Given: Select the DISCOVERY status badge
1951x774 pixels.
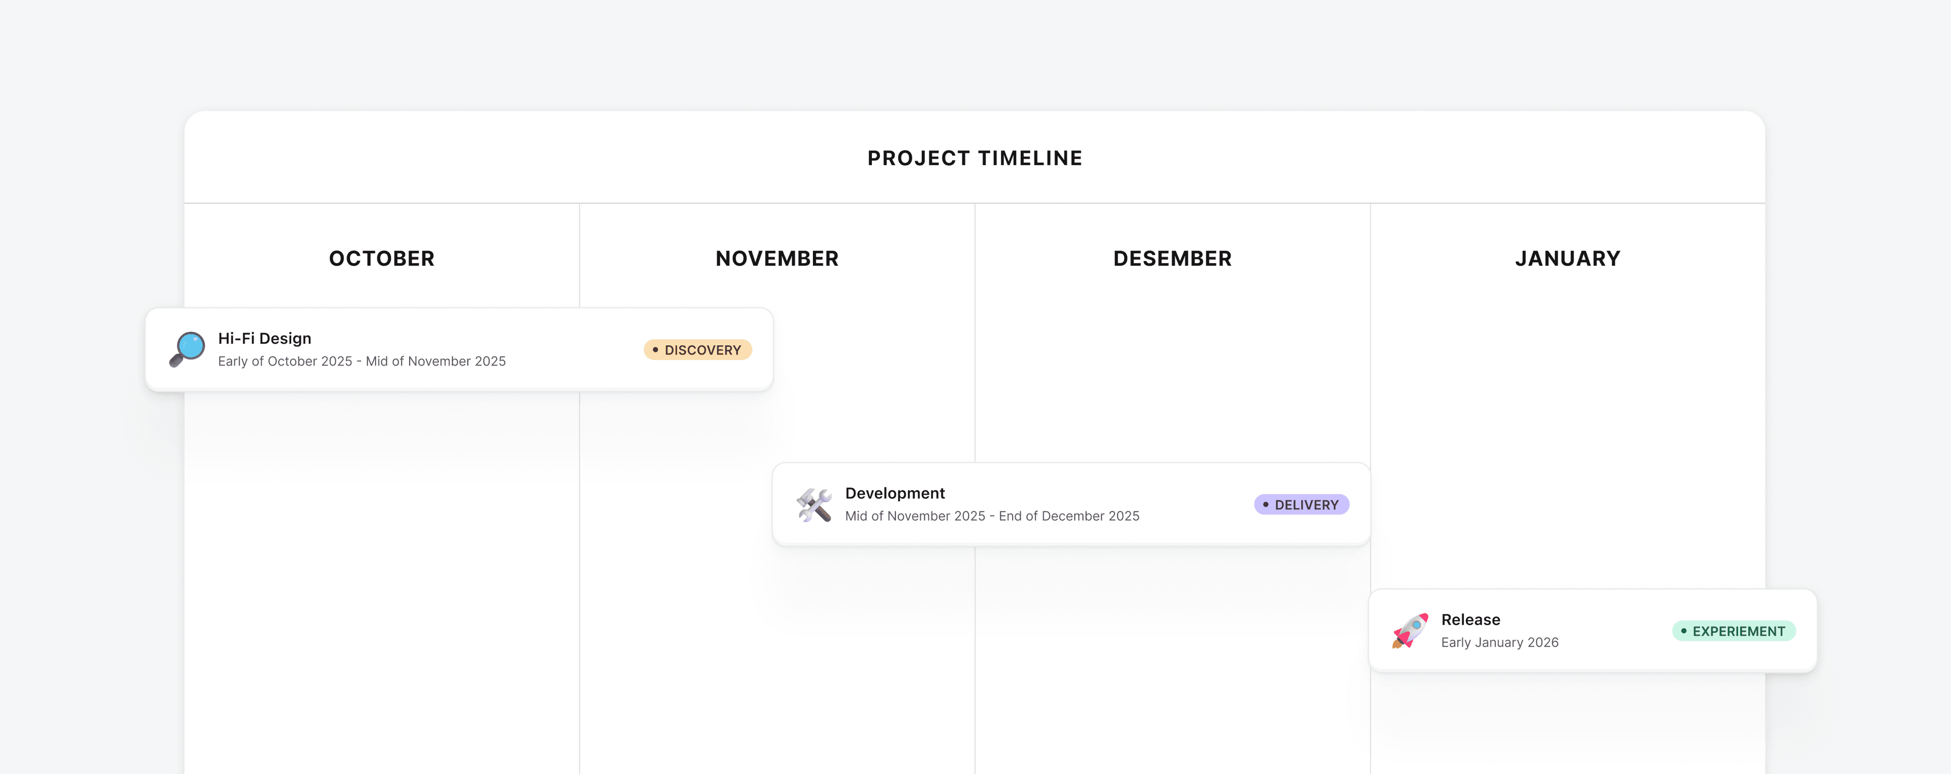Looking at the screenshot, I should (x=698, y=350).
